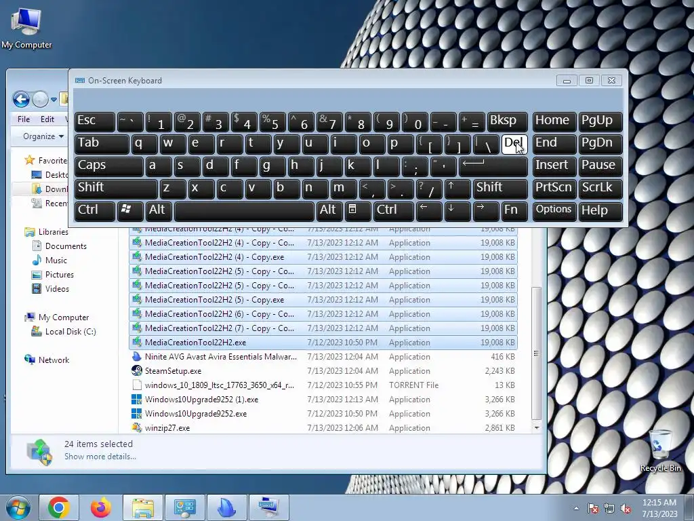The height and width of the screenshot is (521, 694).
Task: Show hidden tray icons arrow
Action: [x=576, y=508]
